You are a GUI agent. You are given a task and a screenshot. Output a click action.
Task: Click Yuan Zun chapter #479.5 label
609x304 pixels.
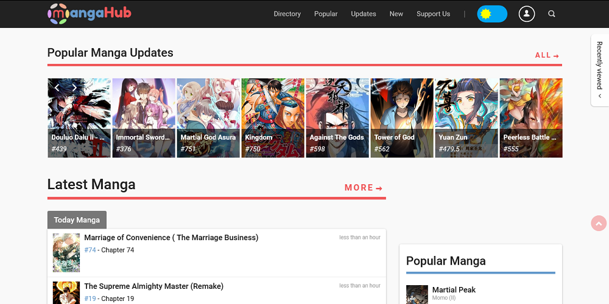[x=449, y=149]
